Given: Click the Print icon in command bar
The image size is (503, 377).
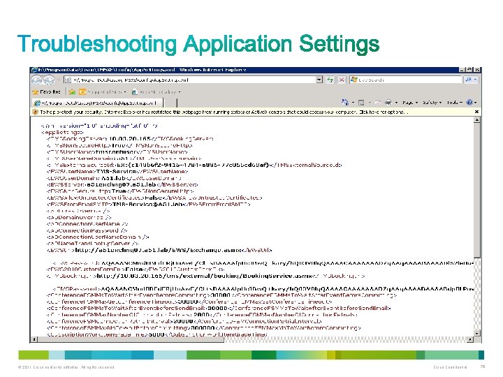Looking at the screenshot, I should click(x=388, y=103).
